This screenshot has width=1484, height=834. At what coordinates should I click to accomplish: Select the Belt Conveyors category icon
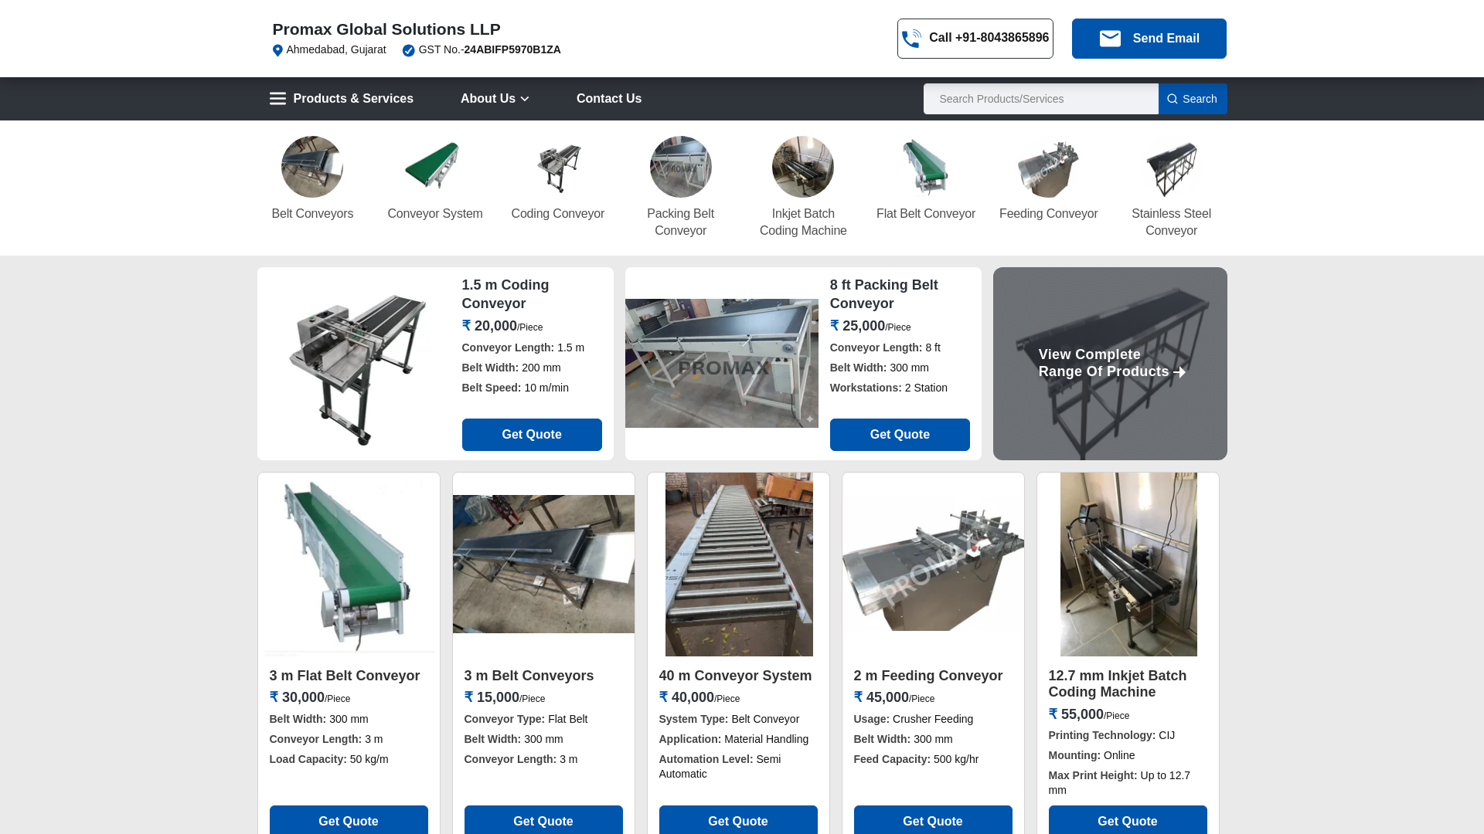click(x=312, y=167)
